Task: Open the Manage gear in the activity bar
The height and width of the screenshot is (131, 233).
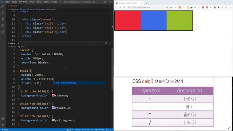Action: 3,125
